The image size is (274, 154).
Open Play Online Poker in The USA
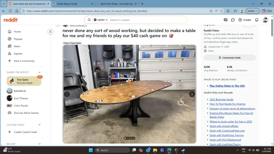[x=227, y=86]
